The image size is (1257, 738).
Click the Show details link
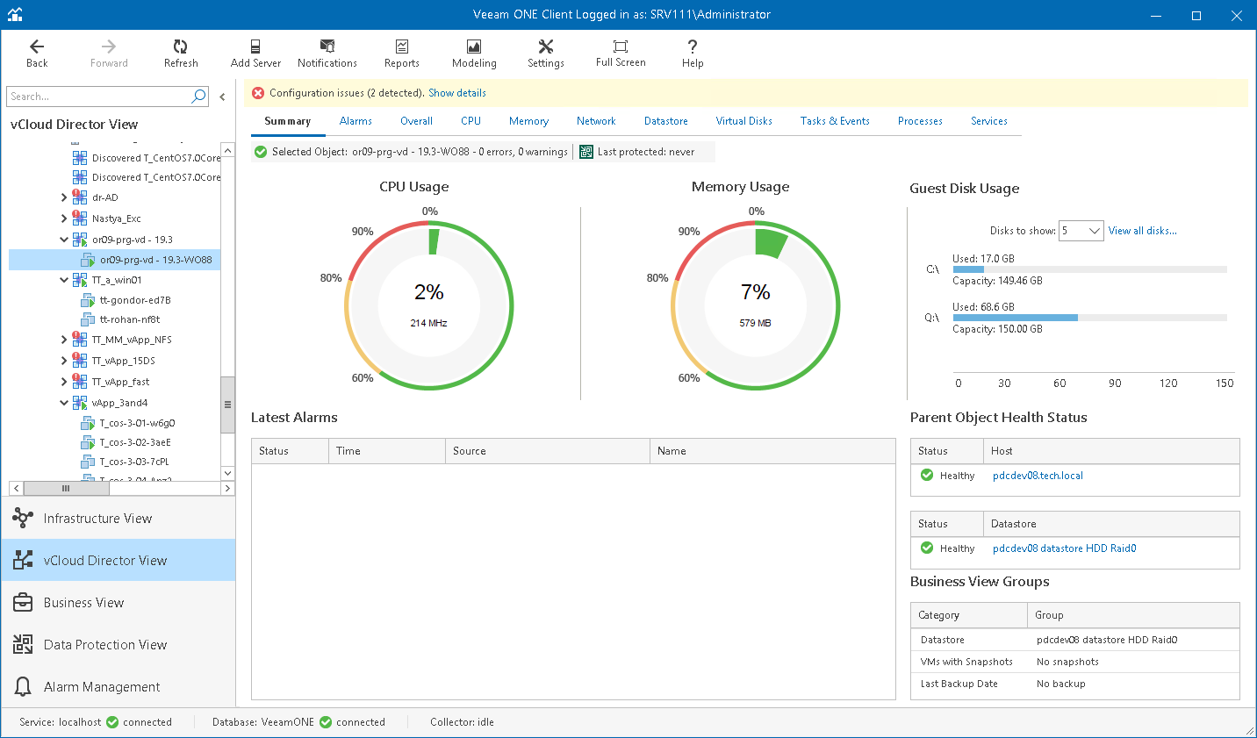456,93
